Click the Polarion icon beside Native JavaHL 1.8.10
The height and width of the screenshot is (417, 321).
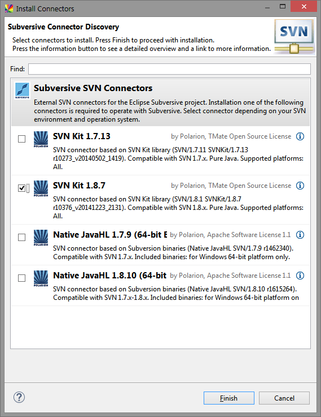(x=41, y=278)
